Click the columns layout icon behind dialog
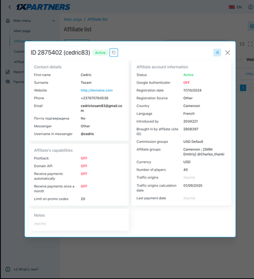The image size is (254, 279). click(x=242, y=44)
